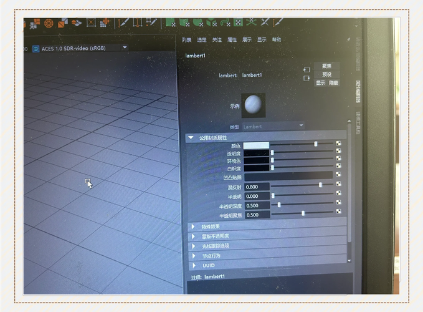Click the 聚焦 button
Screen dimensions: 423x312
tap(327, 66)
